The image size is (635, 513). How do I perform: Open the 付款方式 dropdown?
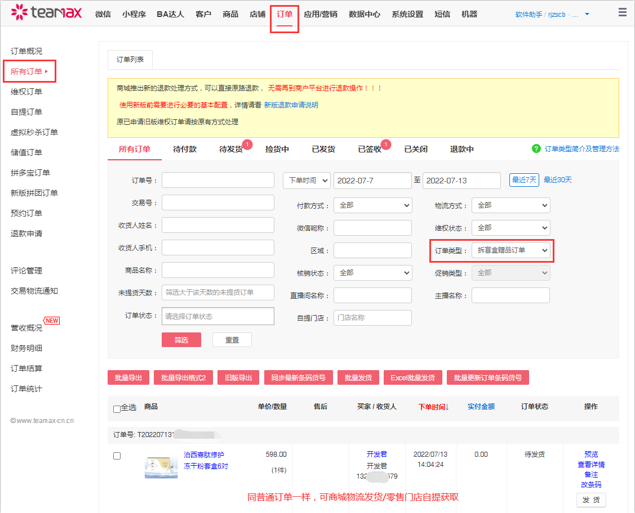click(x=372, y=205)
